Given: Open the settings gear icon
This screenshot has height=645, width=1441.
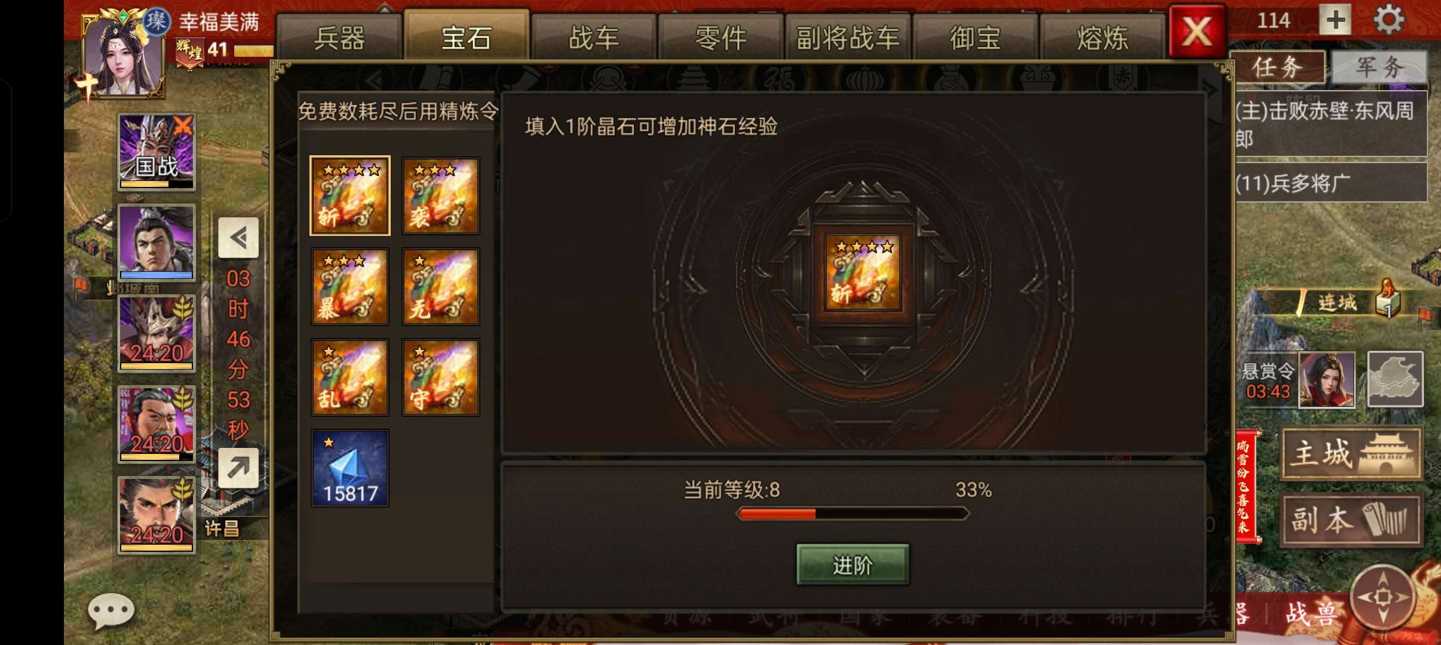Looking at the screenshot, I should pos(1389,20).
